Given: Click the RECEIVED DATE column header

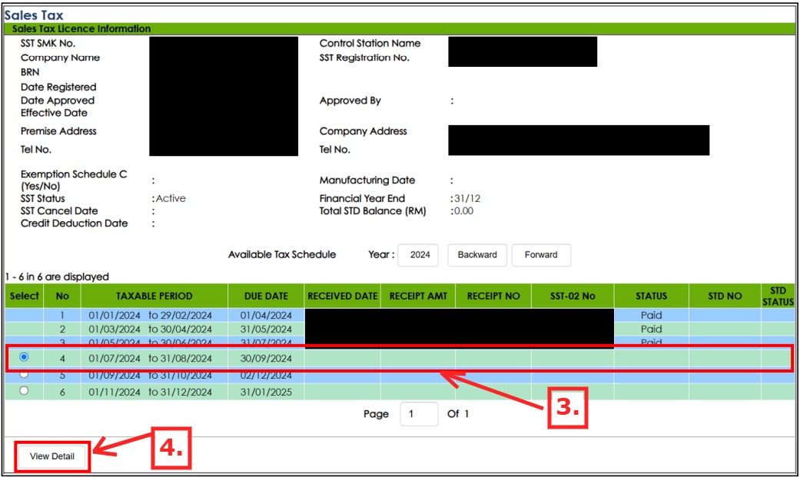Looking at the screenshot, I should pyautogui.click(x=343, y=296).
